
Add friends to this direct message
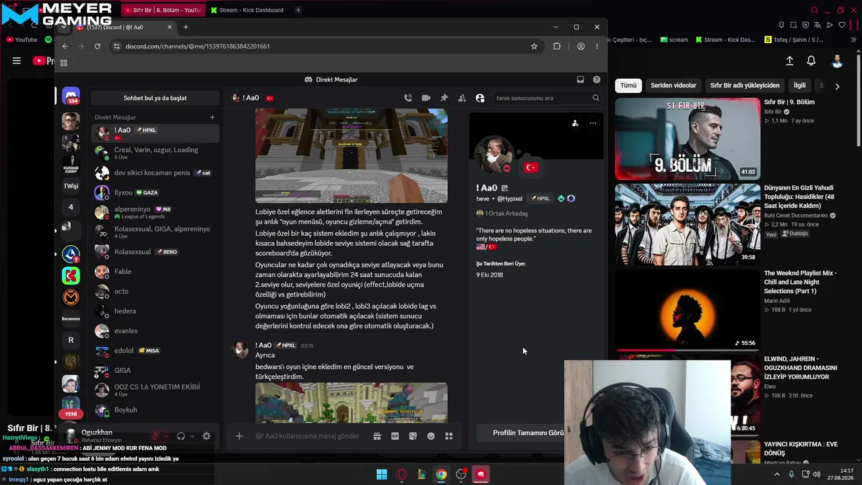(462, 98)
